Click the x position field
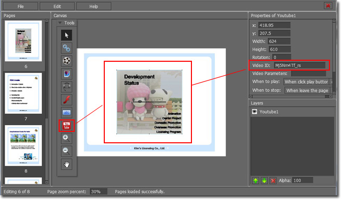The height and width of the screenshot is (202, 345). click(274, 25)
